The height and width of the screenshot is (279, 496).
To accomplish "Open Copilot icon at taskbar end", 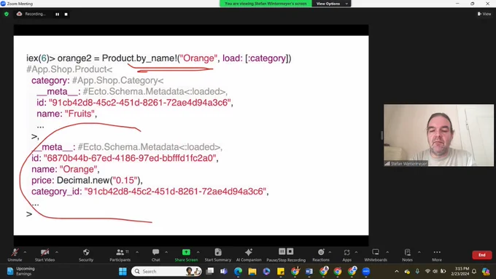I will coord(486,272).
